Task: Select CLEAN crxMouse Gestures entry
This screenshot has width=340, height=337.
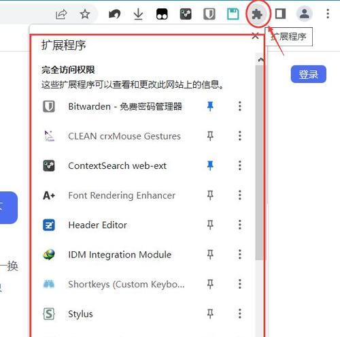Action: coord(124,136)
